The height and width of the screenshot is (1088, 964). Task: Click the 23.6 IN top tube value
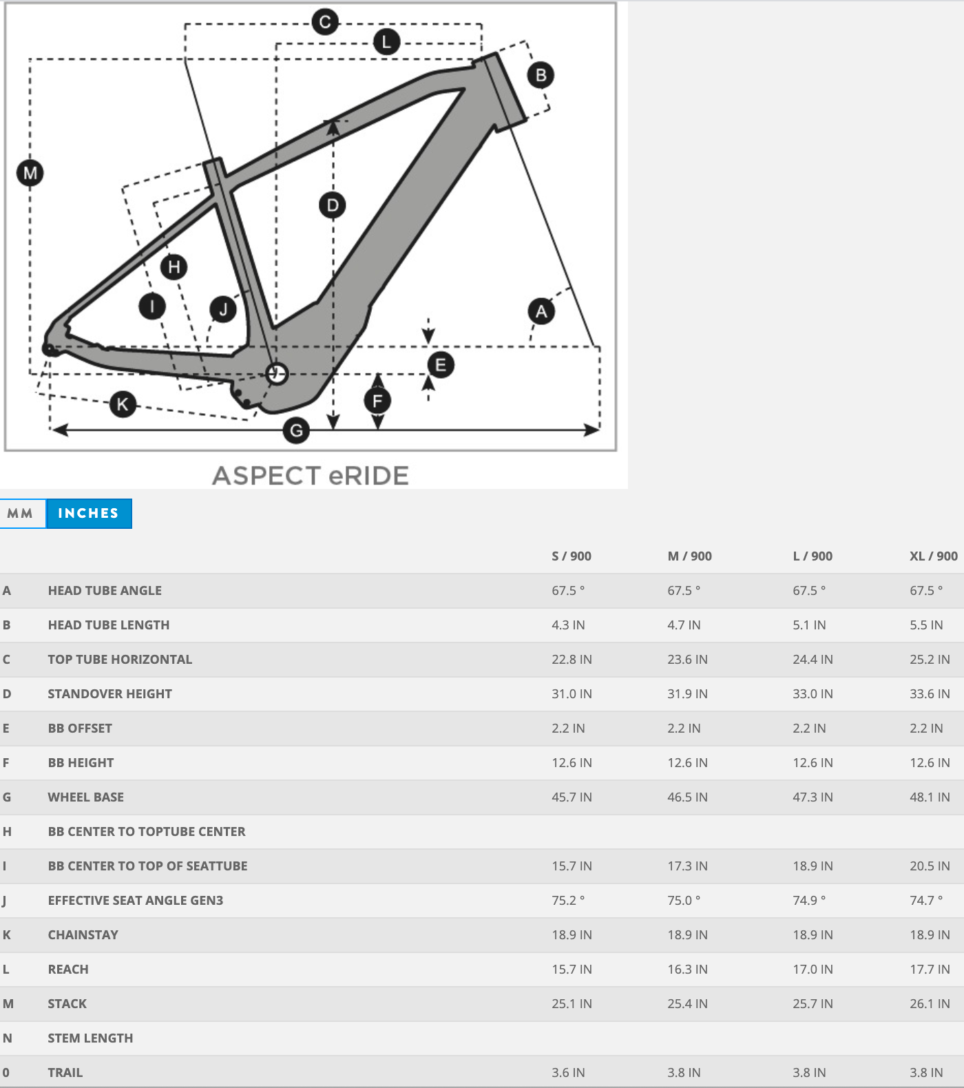(x=687, y=660)
